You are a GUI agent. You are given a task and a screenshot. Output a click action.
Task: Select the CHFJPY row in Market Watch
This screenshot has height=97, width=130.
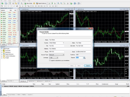click(9, 35)
